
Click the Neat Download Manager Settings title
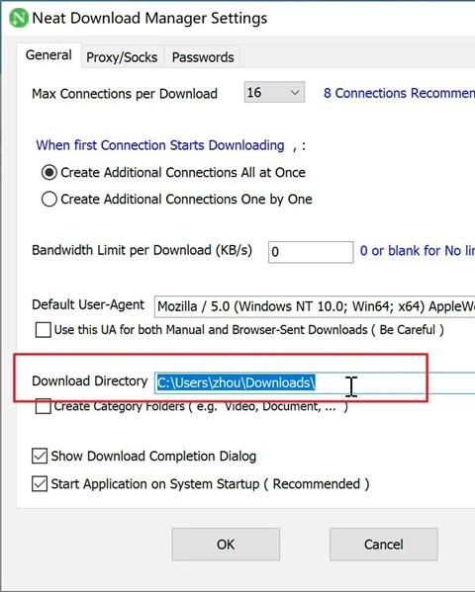pos(149,18)
